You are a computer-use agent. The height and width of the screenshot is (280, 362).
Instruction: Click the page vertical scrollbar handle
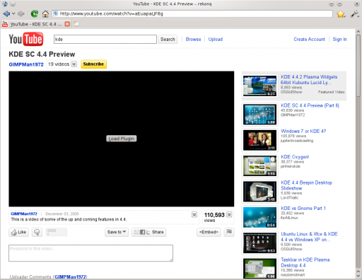[x=358, y=66]
